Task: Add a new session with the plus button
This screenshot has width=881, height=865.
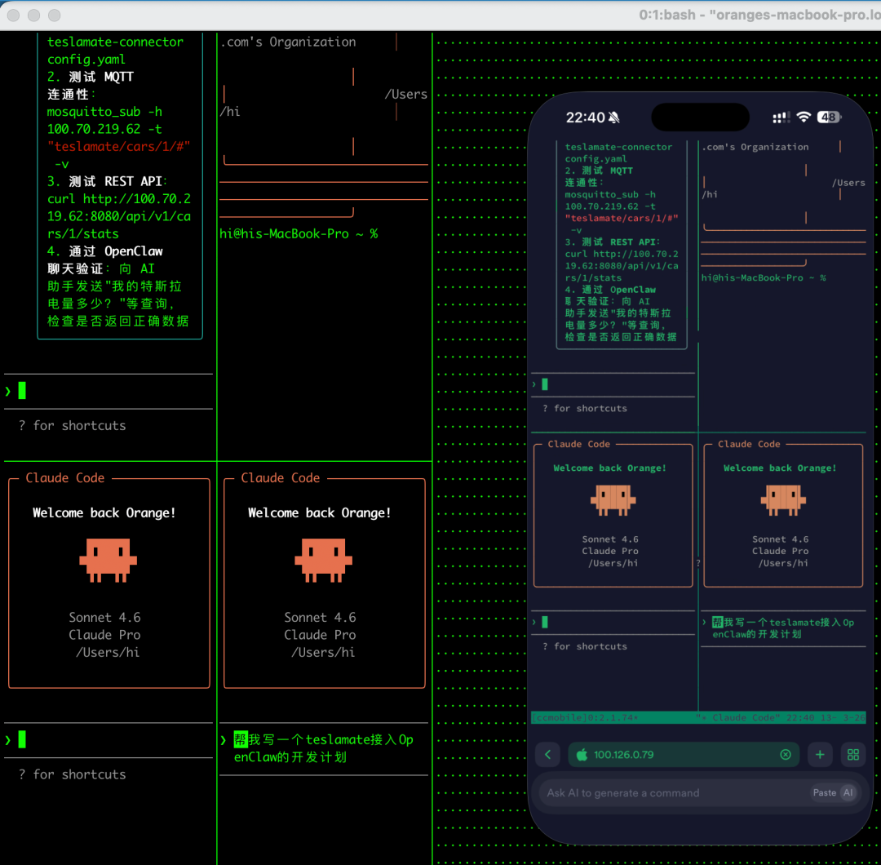Action: click(x=820, y=754)
